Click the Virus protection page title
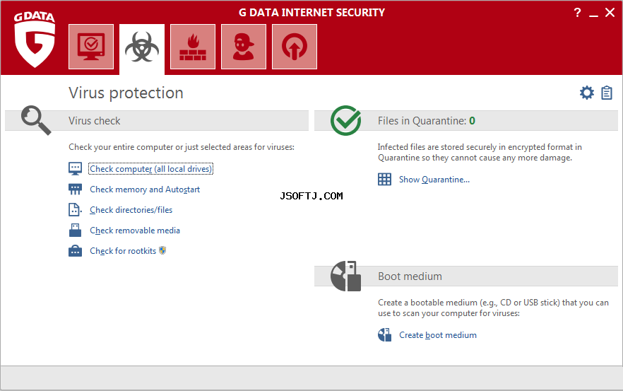Screen dimensions: 623x391 126,93
